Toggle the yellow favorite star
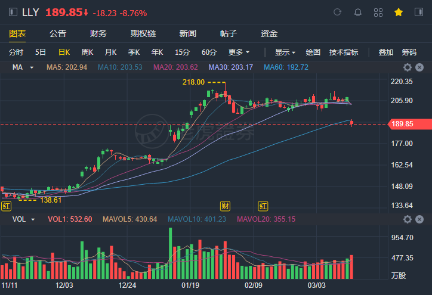This screenshot has height=295, width=432. coord(399,12)
